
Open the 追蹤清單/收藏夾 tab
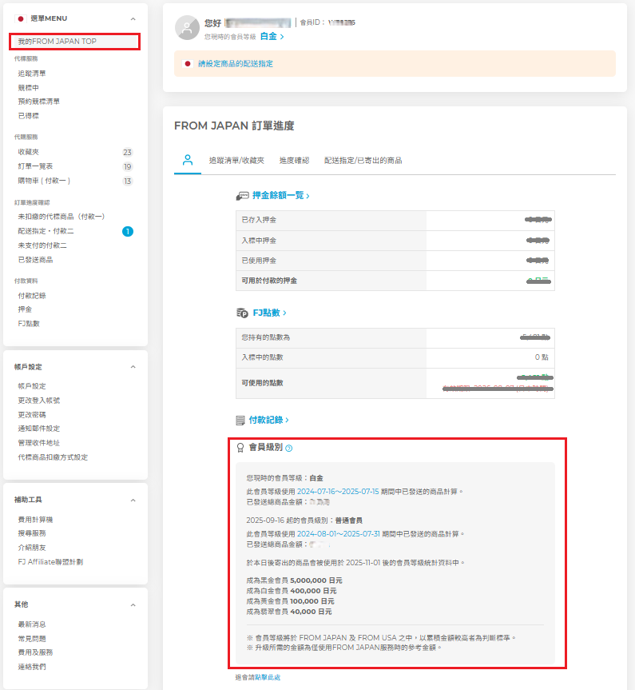pyautogui.click(x=236, y=161)
